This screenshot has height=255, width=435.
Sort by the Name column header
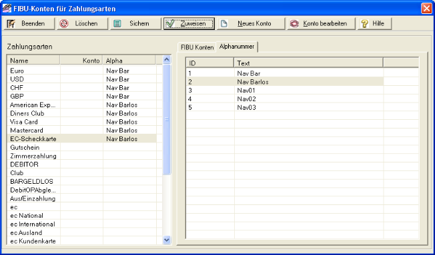coord(33,61)
